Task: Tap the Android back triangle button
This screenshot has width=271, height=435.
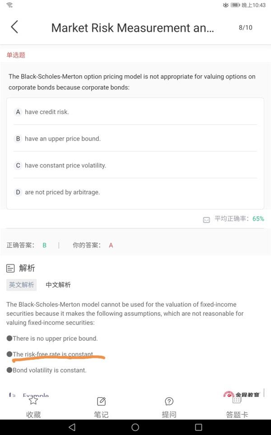Action: 72,427
